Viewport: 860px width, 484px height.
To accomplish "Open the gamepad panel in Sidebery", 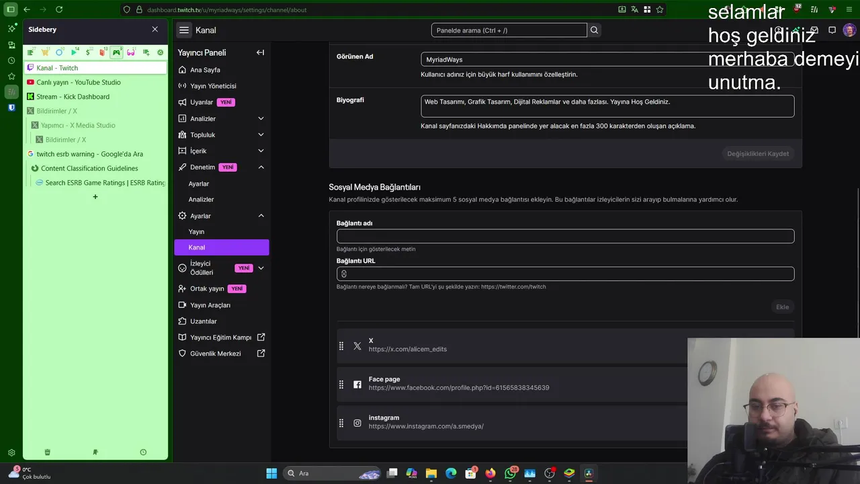I will click(x=116, y=52).
